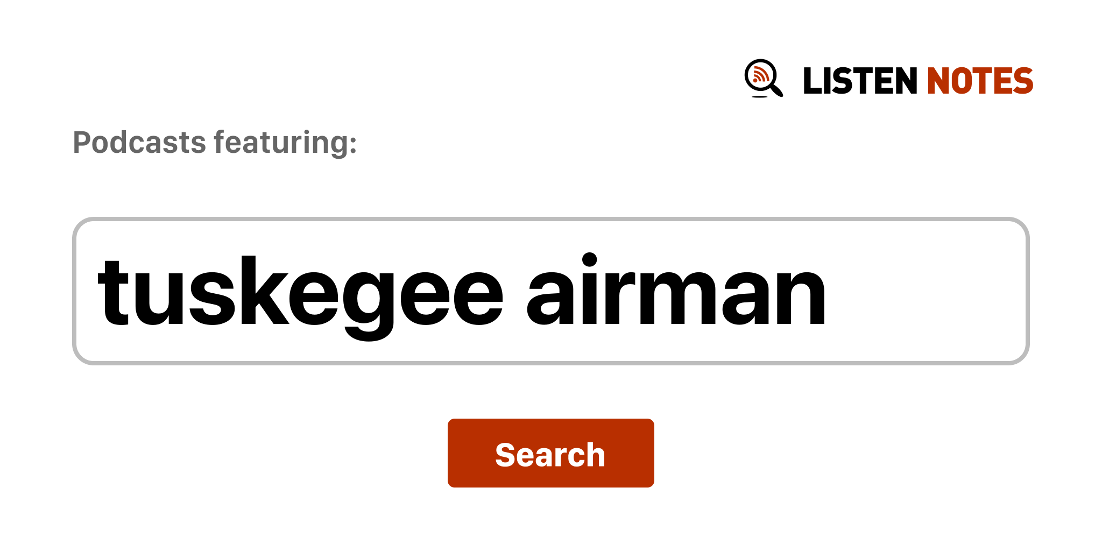The width and height of the screenshot is (1102, 551).
Task: Select the magnifying glass handle in the logo
Action: click(776, 90)
